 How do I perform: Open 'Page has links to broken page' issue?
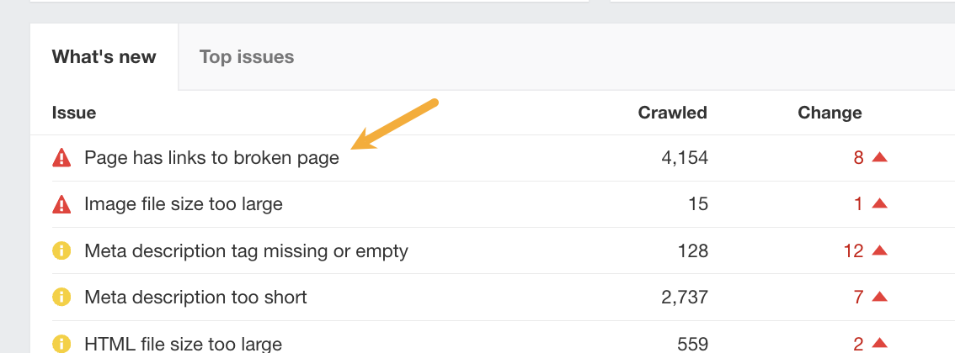tap(211, 158)
